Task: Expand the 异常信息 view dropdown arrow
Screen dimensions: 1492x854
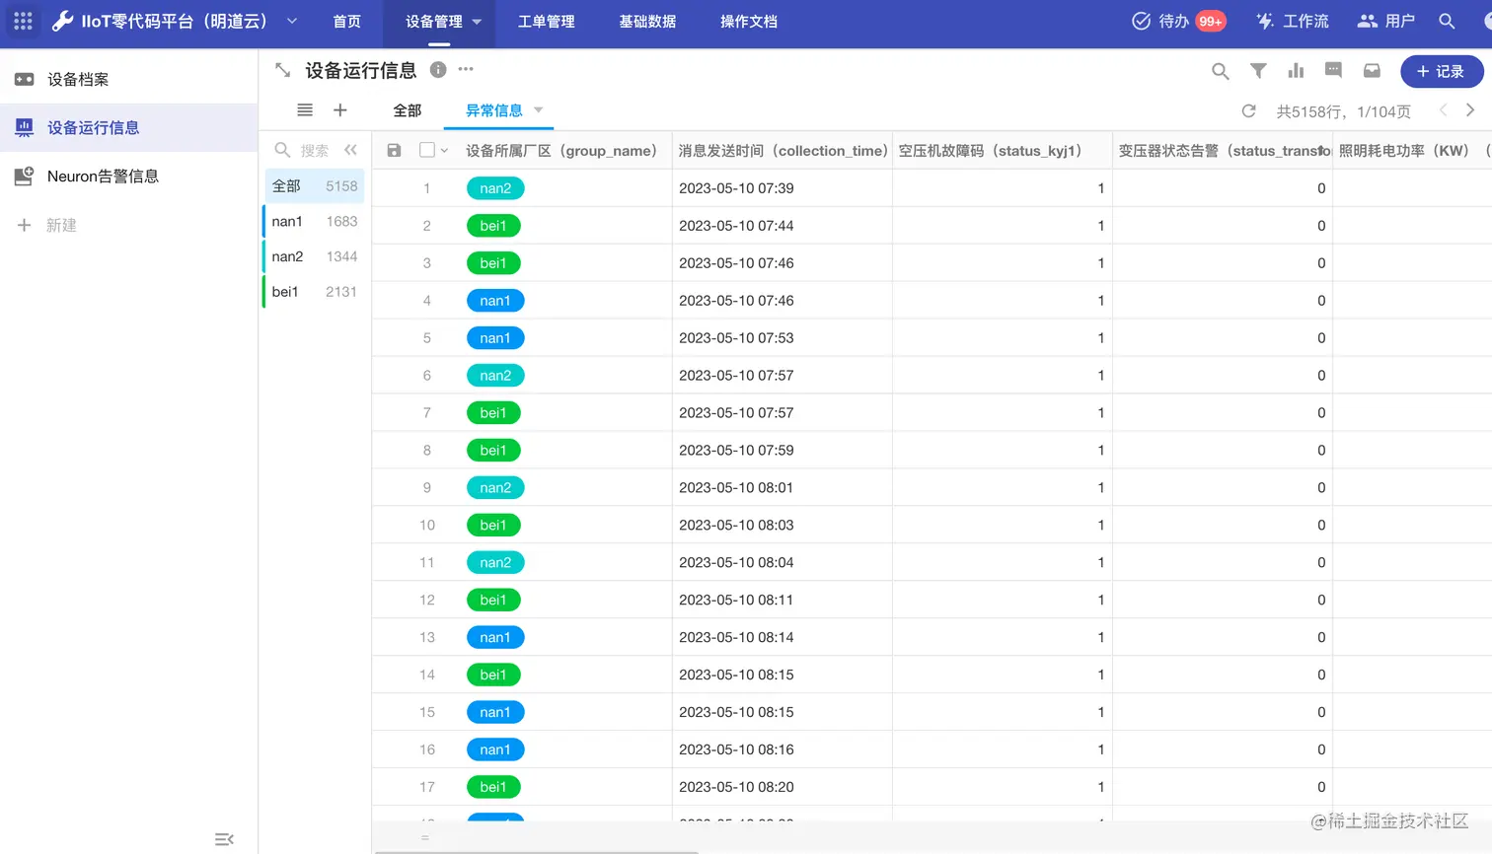Action: (538, 110)
